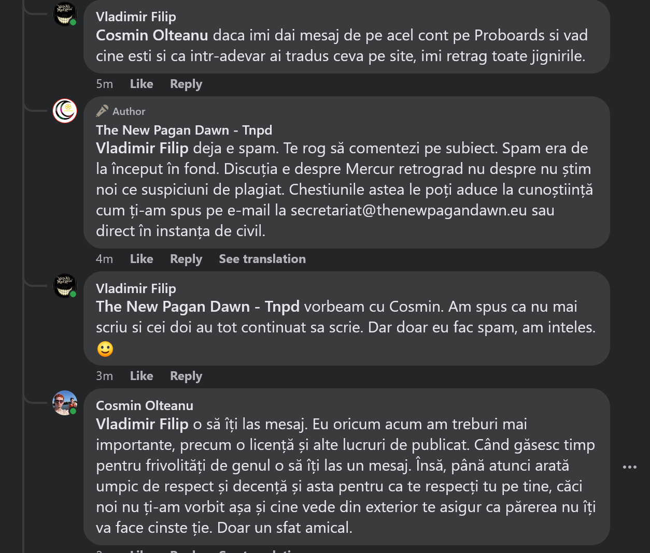Open Cosmin Olteanu mention in first comment
The width and height of the screenshot is (650, 553).
click(152, 35)
